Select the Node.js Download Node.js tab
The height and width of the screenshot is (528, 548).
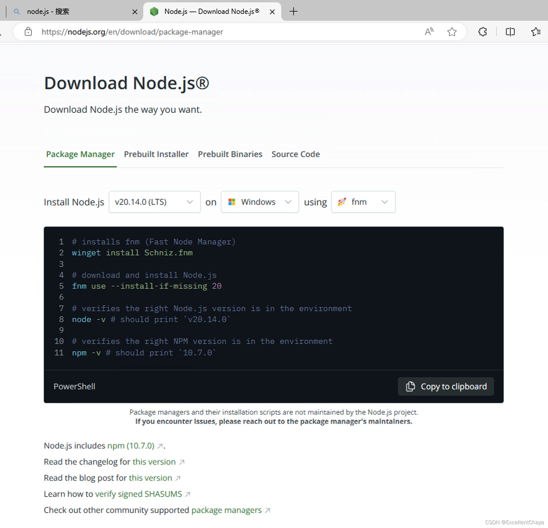click(x=212, y=12)
